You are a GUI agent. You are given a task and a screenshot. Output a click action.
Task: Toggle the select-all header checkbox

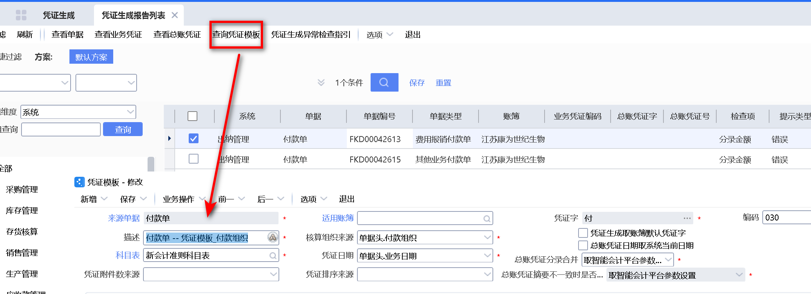pos(192,116)
